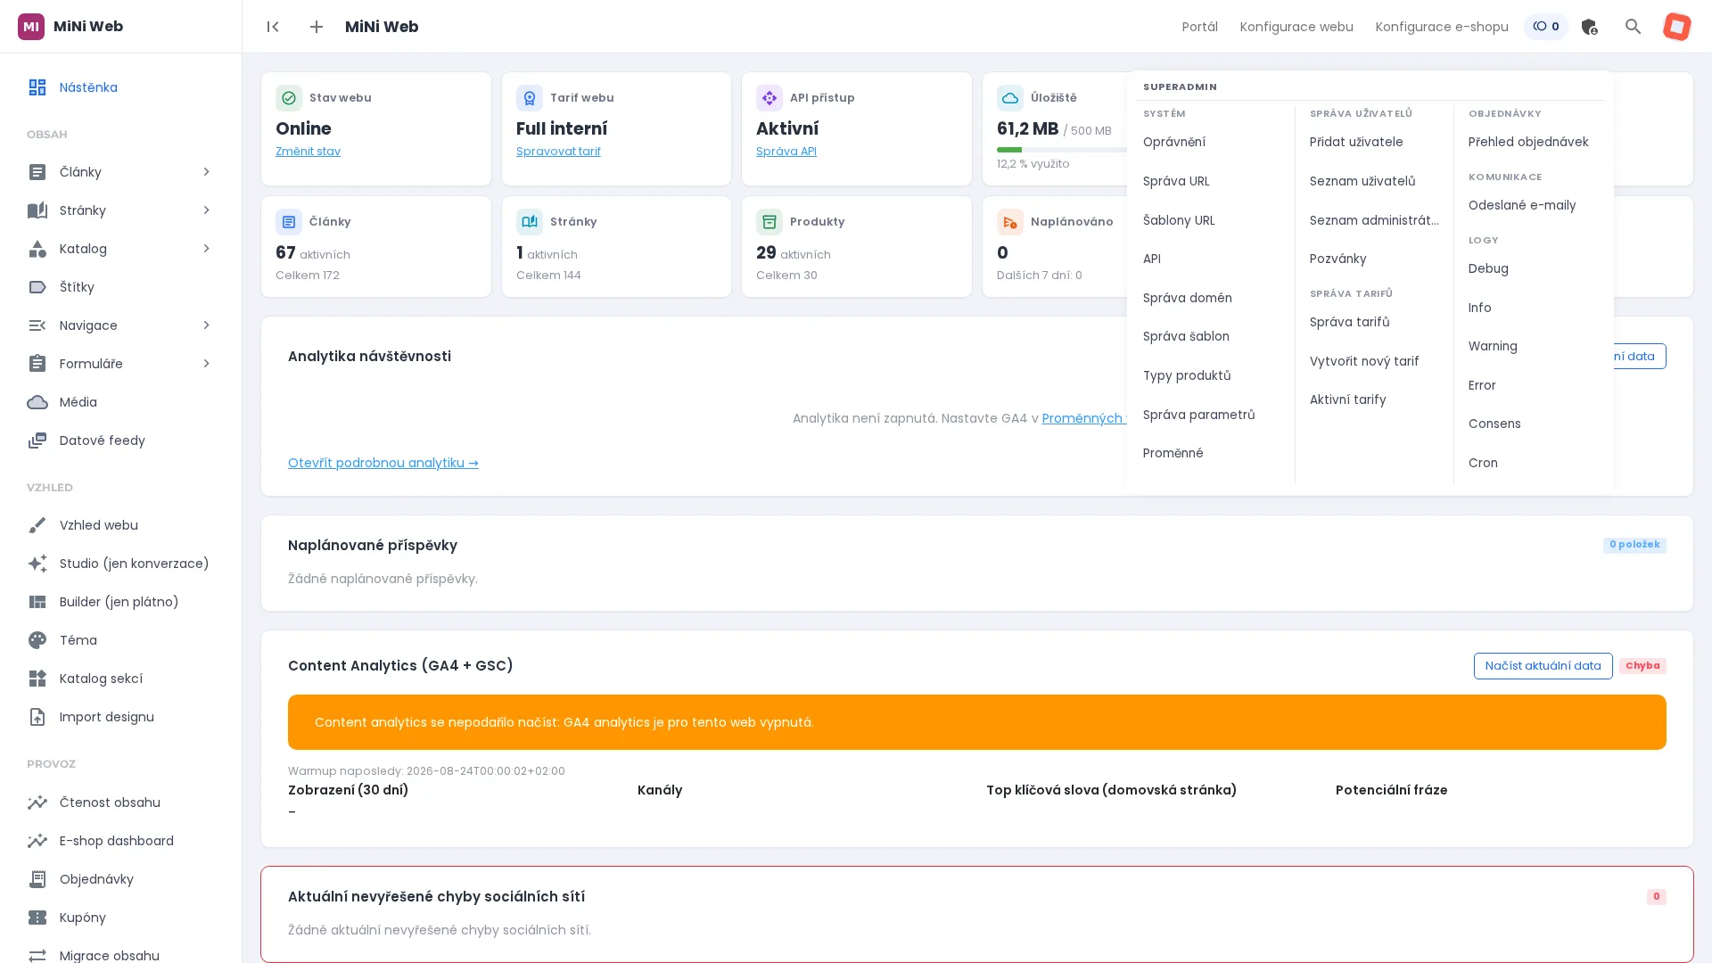Expand the Formuláře submenu chevron
Image resolution: width=1712 pixels, height=963 pixels.
tap(206, 364)
